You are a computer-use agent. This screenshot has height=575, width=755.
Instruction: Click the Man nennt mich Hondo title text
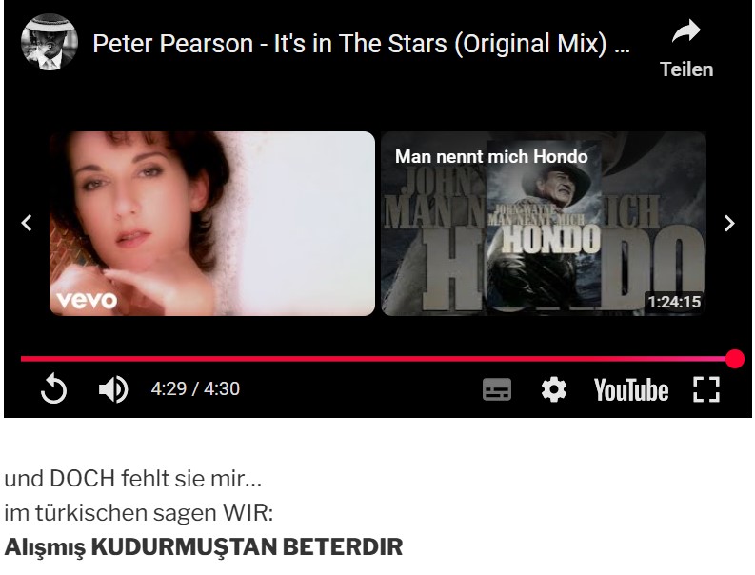pyautogui.click(x=491, y=156)
